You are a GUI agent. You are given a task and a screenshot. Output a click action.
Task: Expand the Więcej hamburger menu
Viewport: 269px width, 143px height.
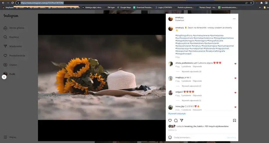coord(5,137)
